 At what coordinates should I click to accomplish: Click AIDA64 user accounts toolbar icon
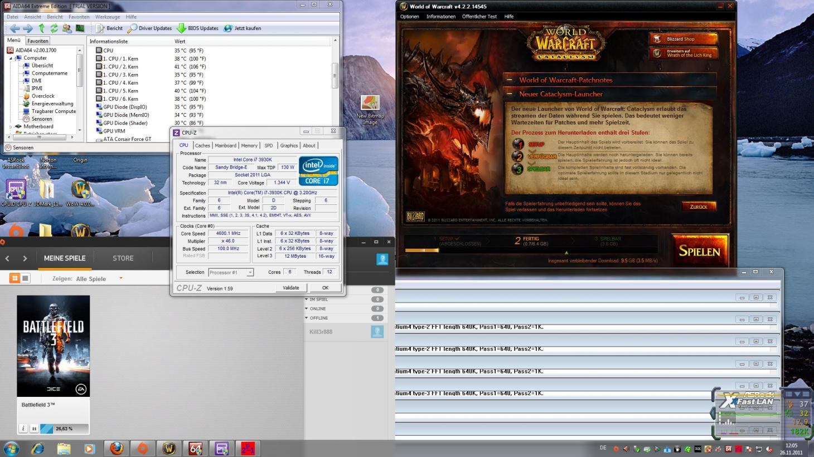[x=67, y=28]
